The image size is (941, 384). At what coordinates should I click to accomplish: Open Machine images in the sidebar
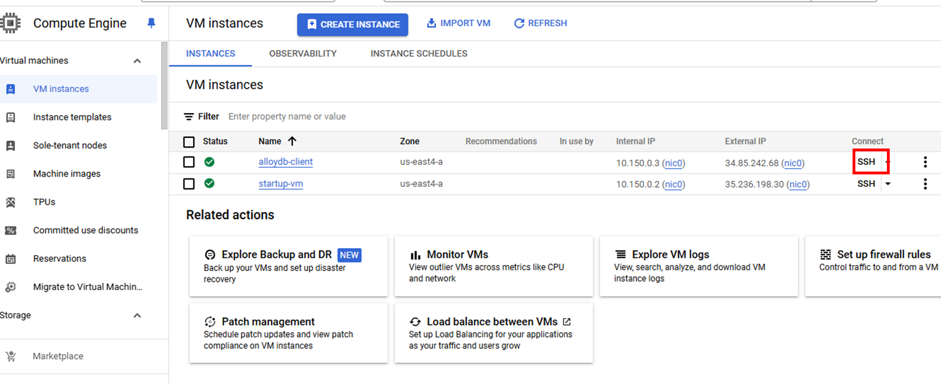click(x=67, y=174)
